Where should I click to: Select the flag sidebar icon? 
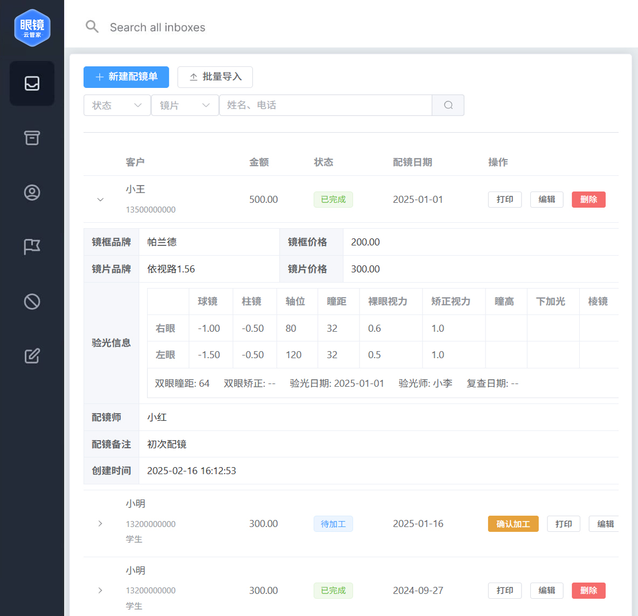point(32,247)
